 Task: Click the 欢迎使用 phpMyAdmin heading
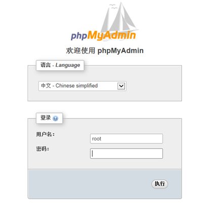point(105,51)
